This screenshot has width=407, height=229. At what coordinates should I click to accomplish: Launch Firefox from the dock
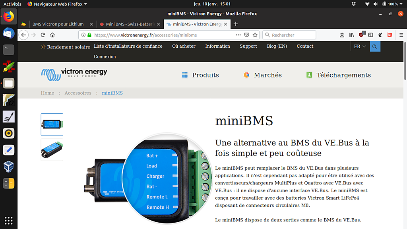click(9, 17)
